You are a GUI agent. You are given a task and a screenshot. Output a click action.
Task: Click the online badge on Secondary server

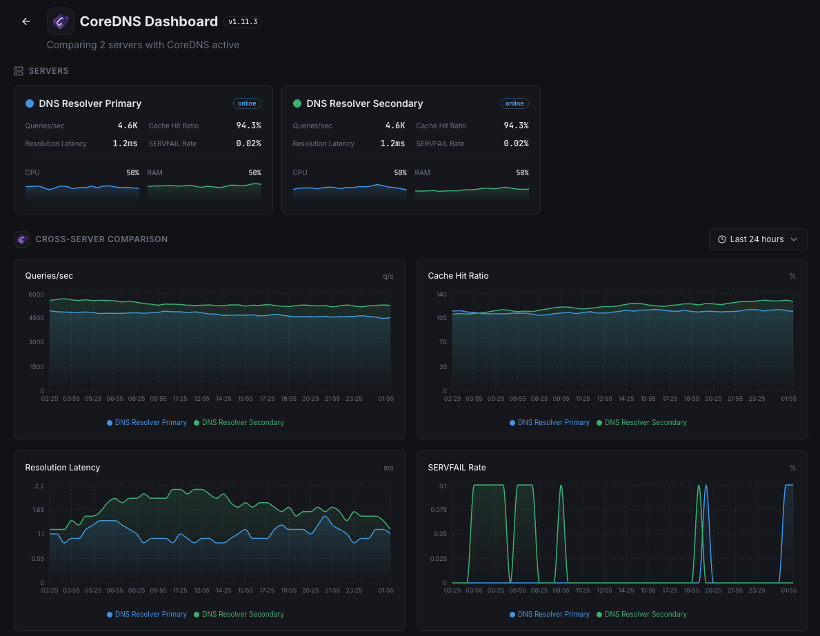(514, 103)
